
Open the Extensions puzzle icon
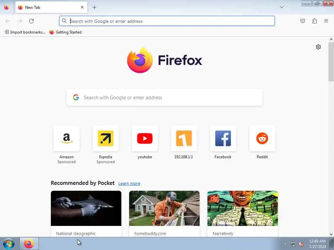click(x=314, y=21)
